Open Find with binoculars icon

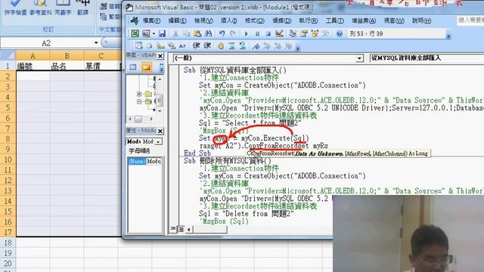tap(209, 33)
